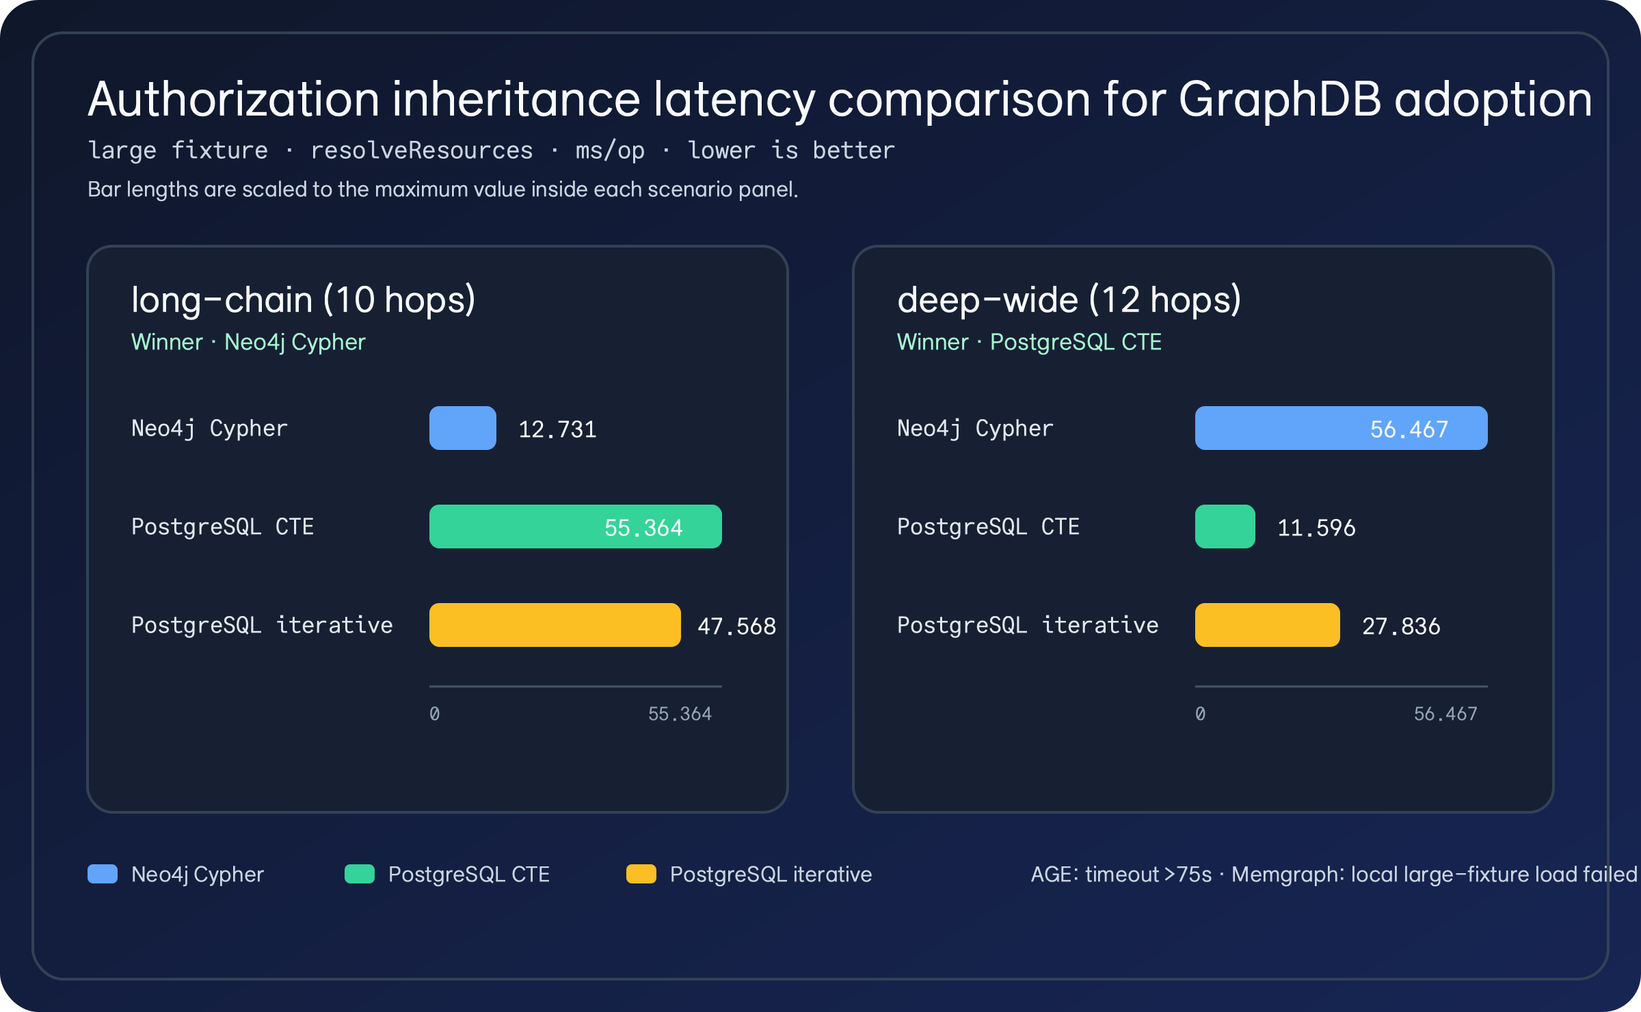Image resolution: width=1641 pixels, height=1012 pixels.
Task: Click the 'Neo4j Cypher' row label in long-chain panel
Action: (x=209, y=429)
